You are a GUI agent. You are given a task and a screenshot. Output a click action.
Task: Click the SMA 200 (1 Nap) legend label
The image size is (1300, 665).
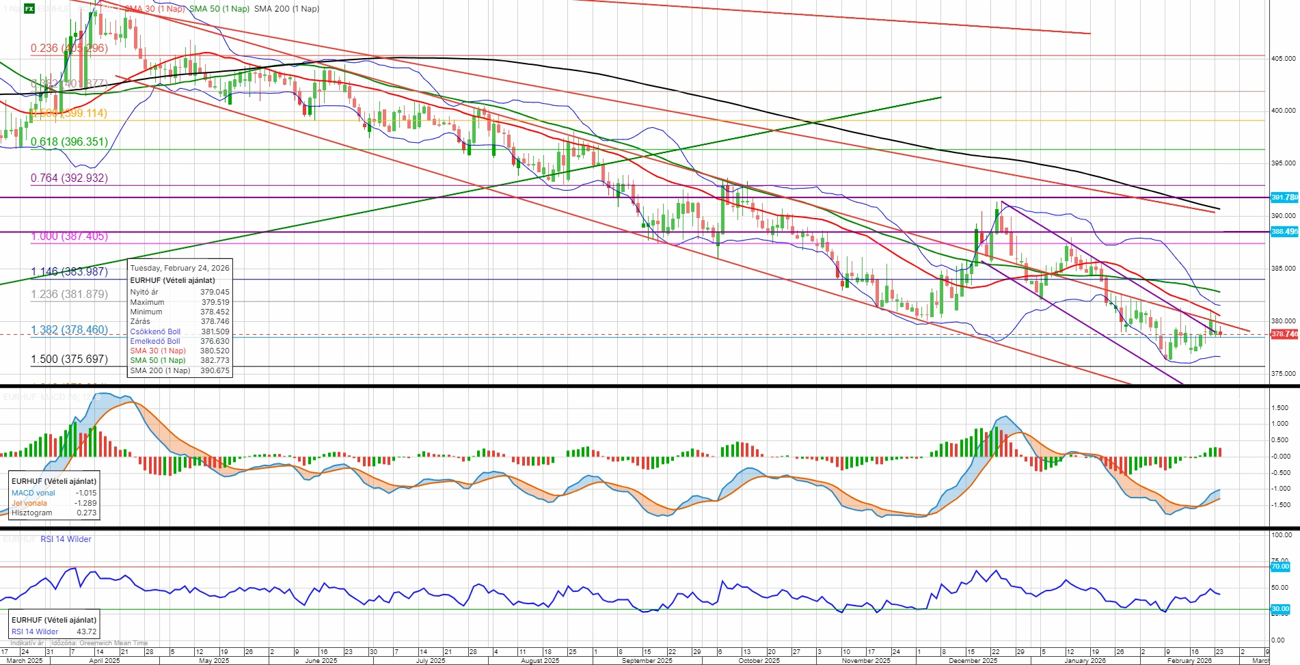pyautogui.click(x=286, y=9)
